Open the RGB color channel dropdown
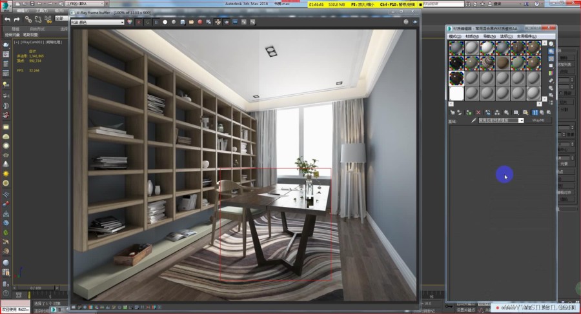This screenshot has width=581, height=314. pos(97,22)
